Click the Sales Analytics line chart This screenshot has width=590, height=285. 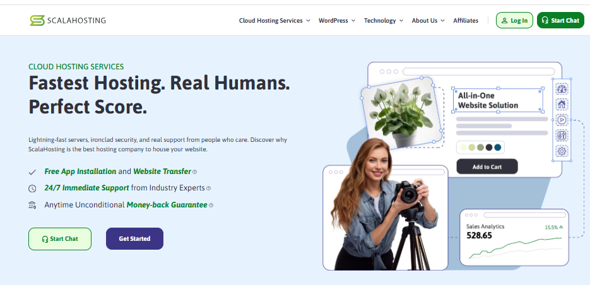515,248
